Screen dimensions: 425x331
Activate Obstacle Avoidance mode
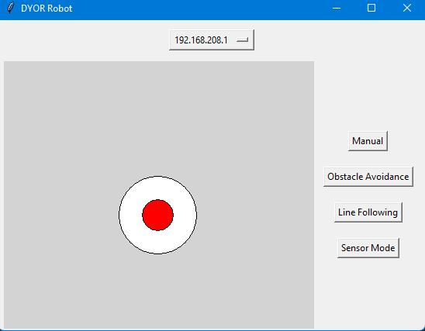368,177
